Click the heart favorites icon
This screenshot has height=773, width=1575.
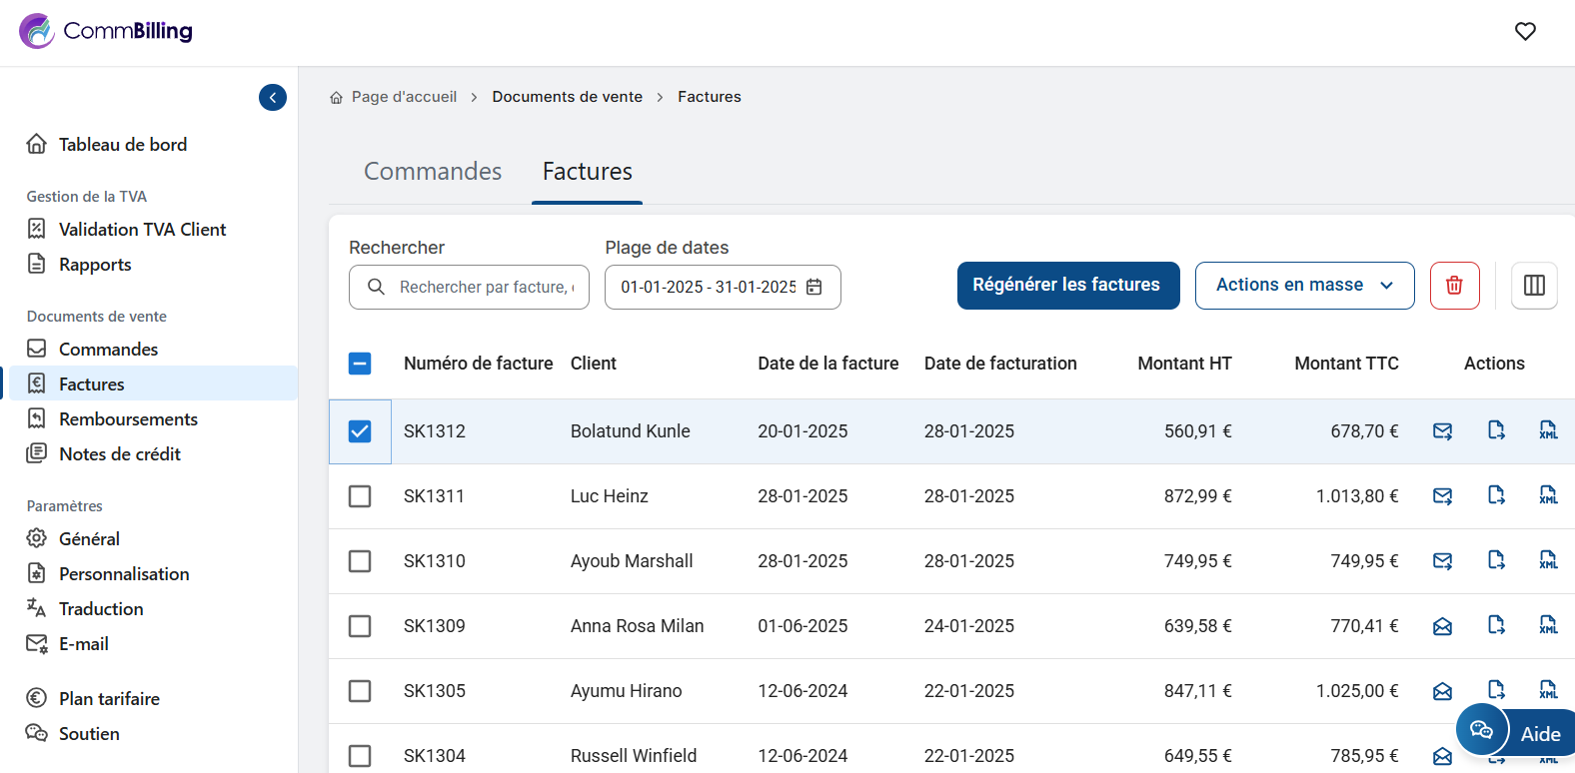click(x=1525, y=32)
